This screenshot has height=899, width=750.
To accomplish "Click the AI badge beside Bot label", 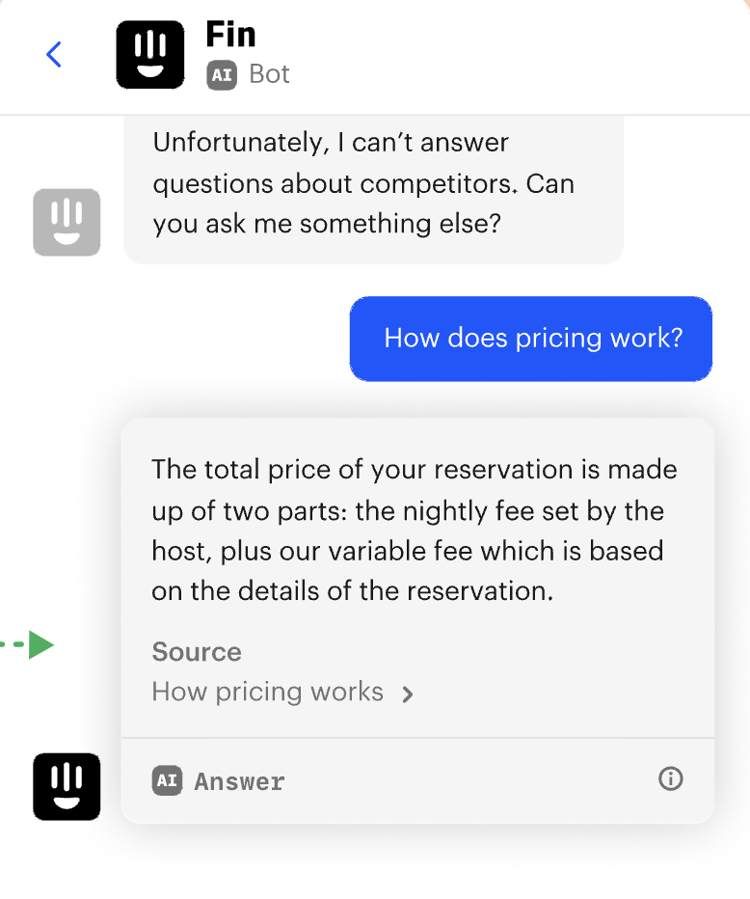I will coord(222,74).
